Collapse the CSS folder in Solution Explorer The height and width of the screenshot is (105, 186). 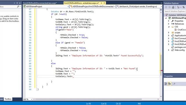[169, 27]
